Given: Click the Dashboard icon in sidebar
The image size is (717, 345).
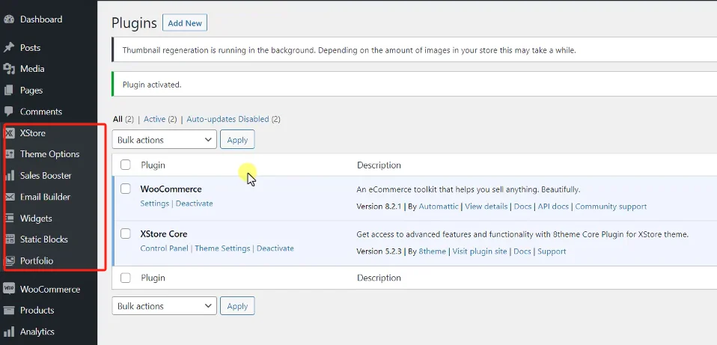Looking at the screenshot, I should point(9,19).
